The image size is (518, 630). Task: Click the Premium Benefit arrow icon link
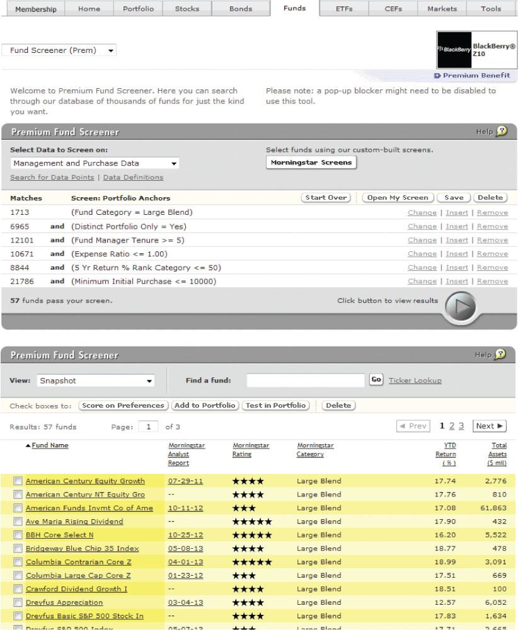pos(437,76)
